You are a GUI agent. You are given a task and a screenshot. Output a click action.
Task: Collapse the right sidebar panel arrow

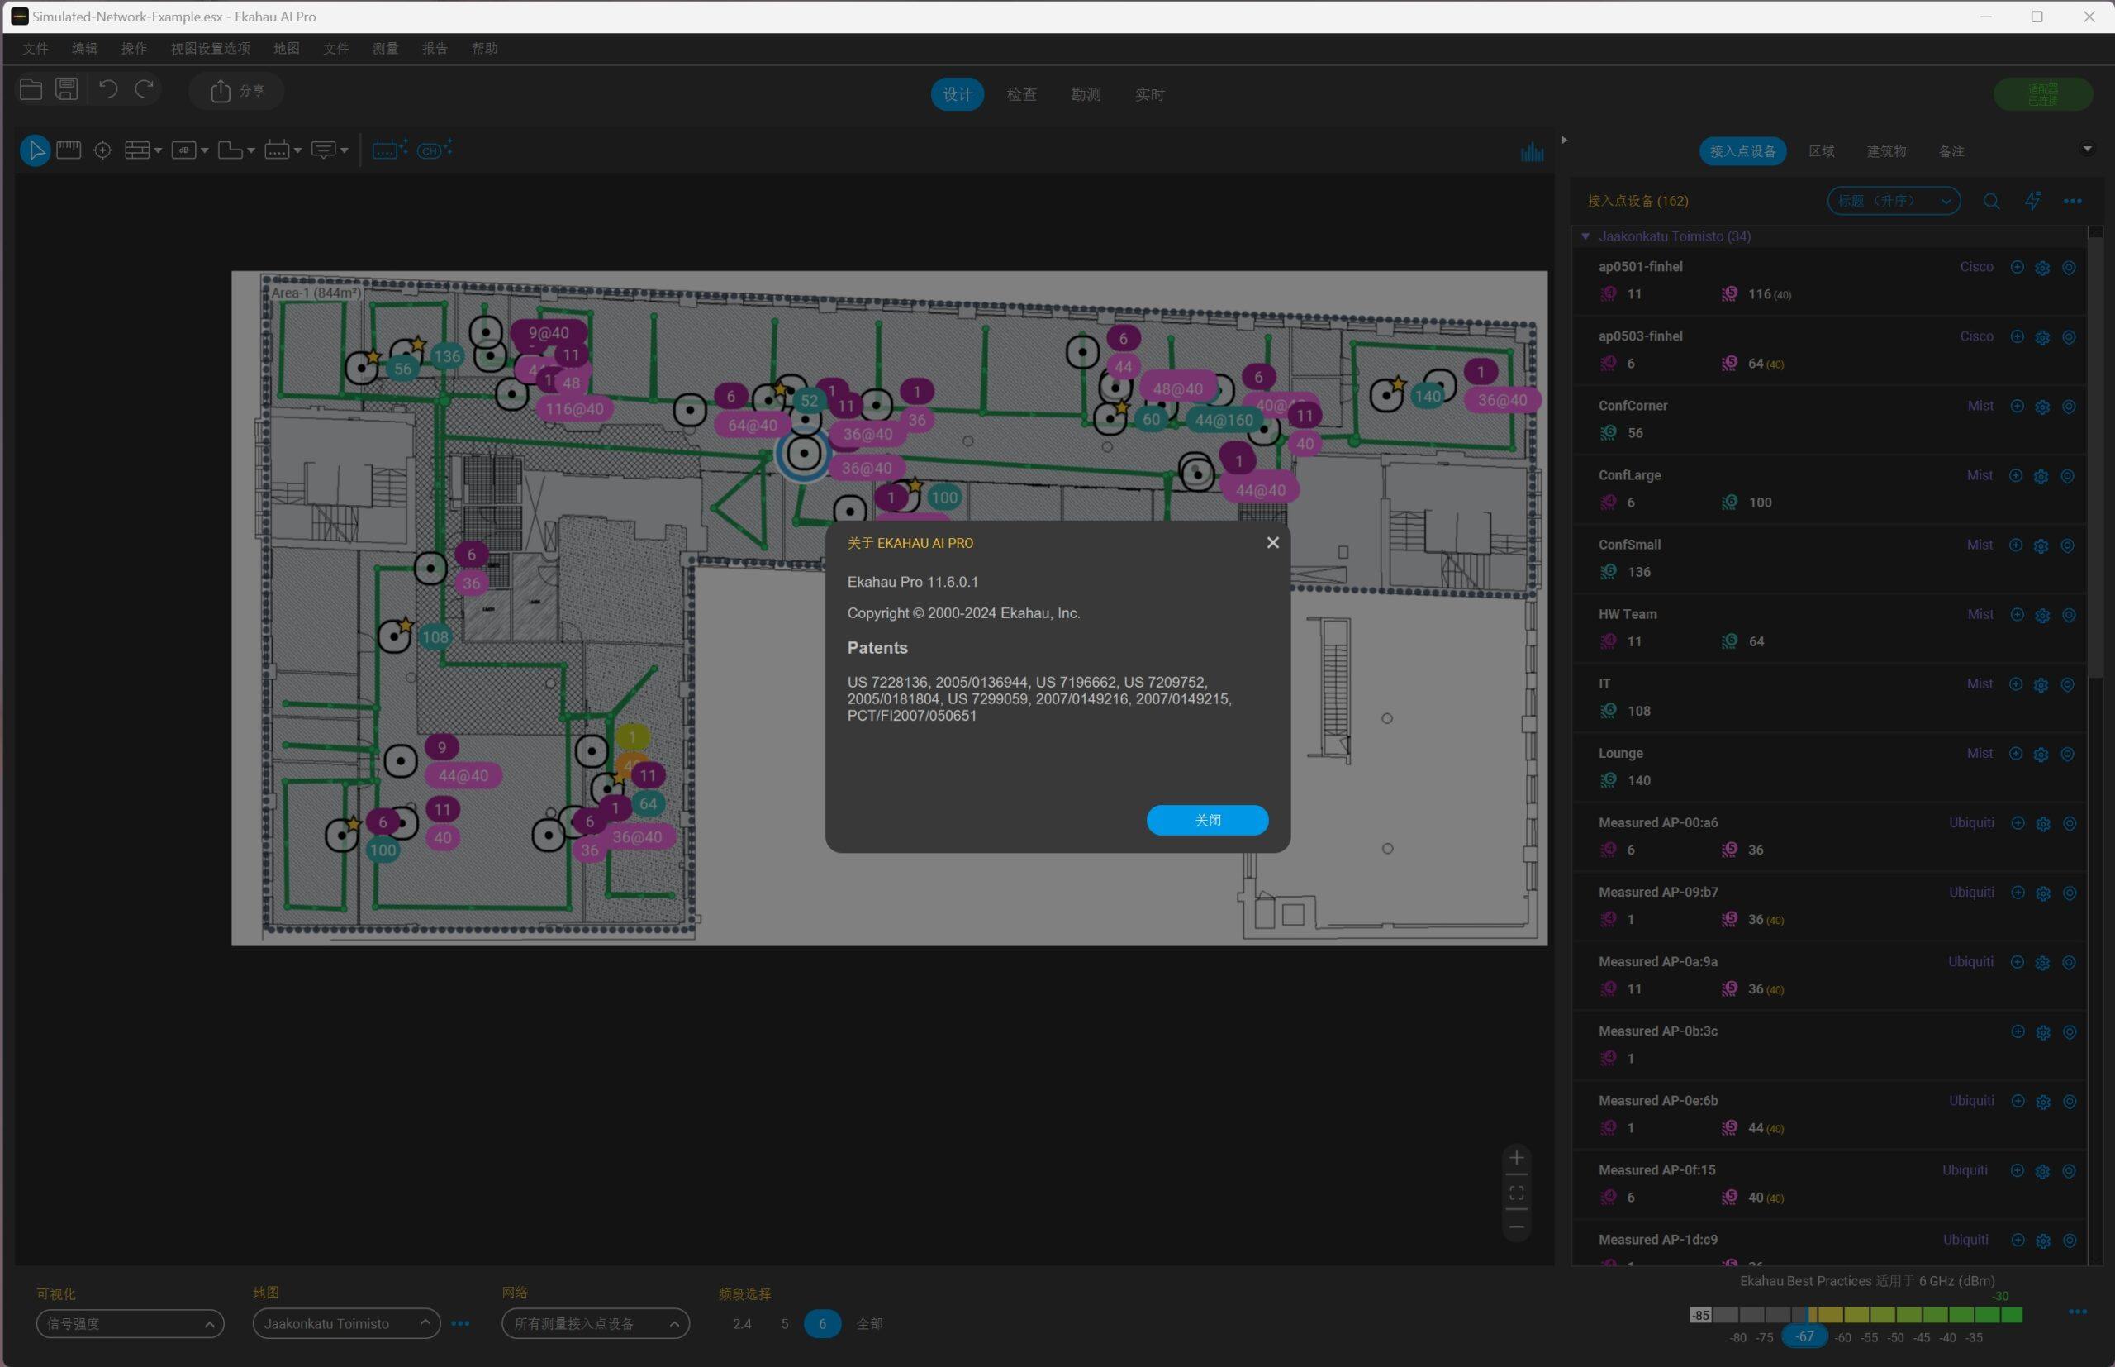(x=1564, y=140)
